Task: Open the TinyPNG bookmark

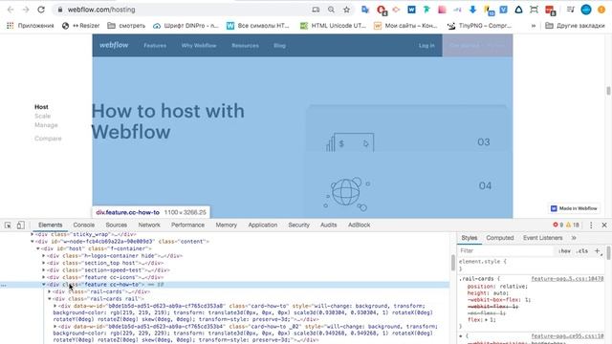Action: click(x=479, y=26)
